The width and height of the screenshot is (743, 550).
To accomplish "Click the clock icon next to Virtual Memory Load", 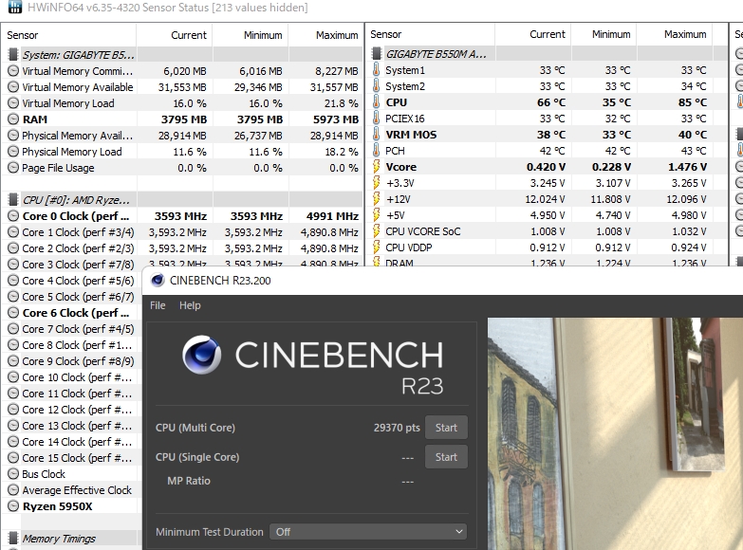I will coord(13,102).
